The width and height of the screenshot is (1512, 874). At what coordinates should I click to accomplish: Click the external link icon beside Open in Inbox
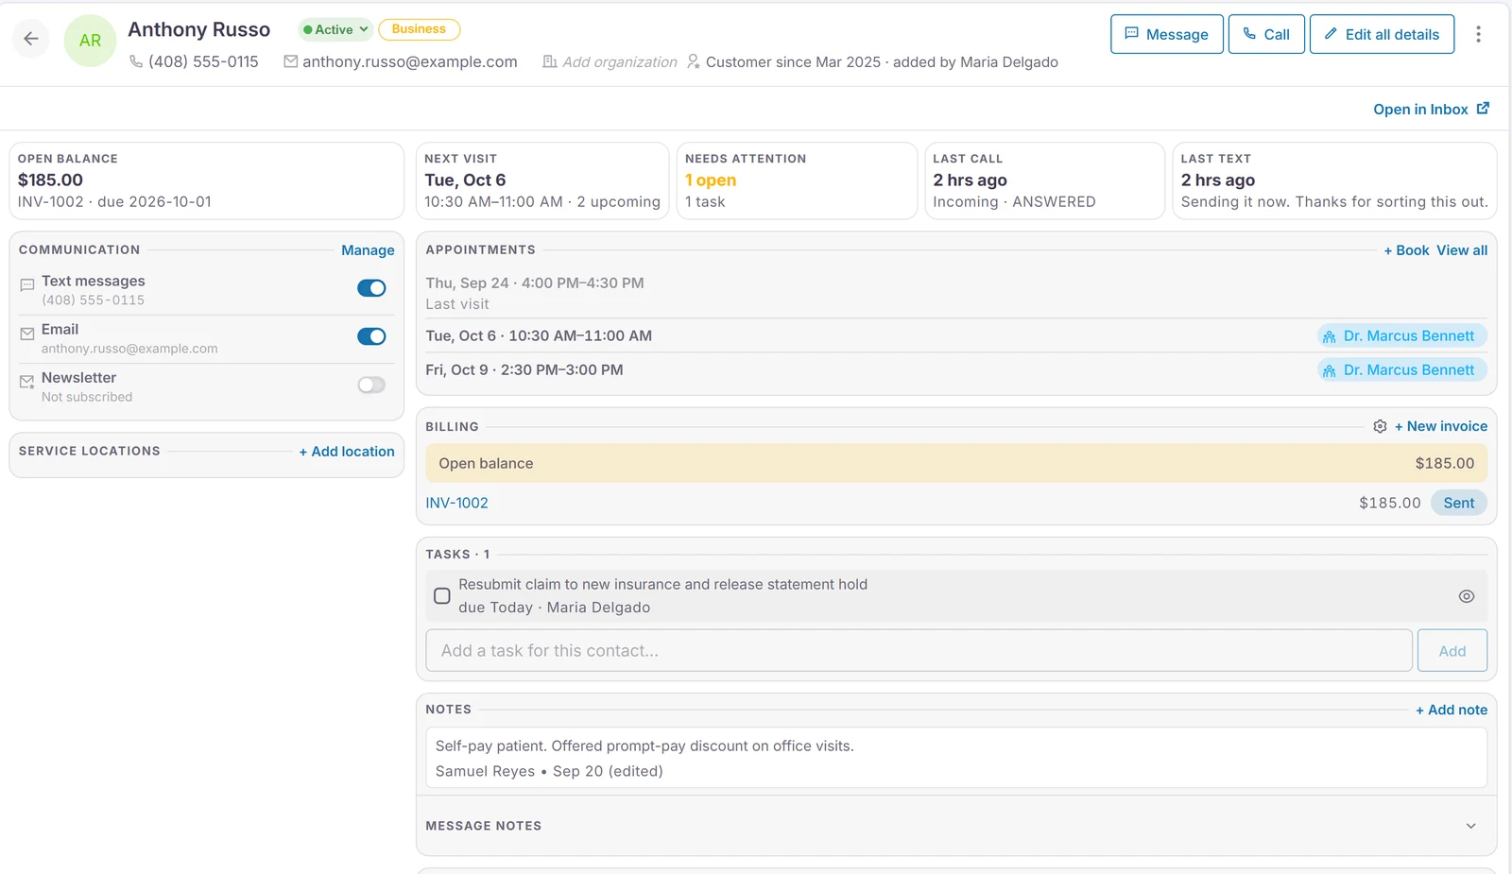coord(1483,109)
